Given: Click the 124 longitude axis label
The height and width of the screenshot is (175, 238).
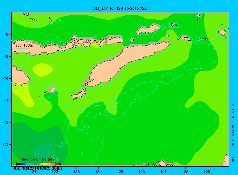Looking at the screenshot, I should click(98, 172).
